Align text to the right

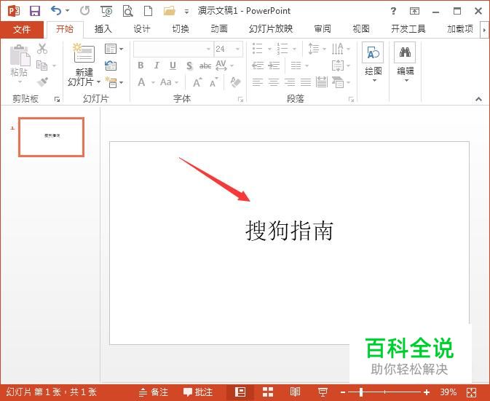pos(290,82)
